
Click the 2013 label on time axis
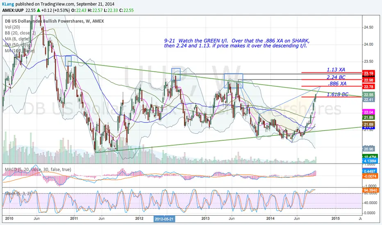tap(206, 218)
